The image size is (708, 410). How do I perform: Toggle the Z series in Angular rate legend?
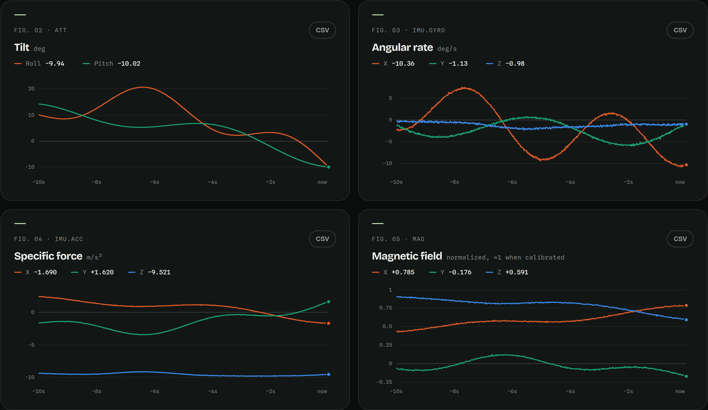(x=505, y=64)
